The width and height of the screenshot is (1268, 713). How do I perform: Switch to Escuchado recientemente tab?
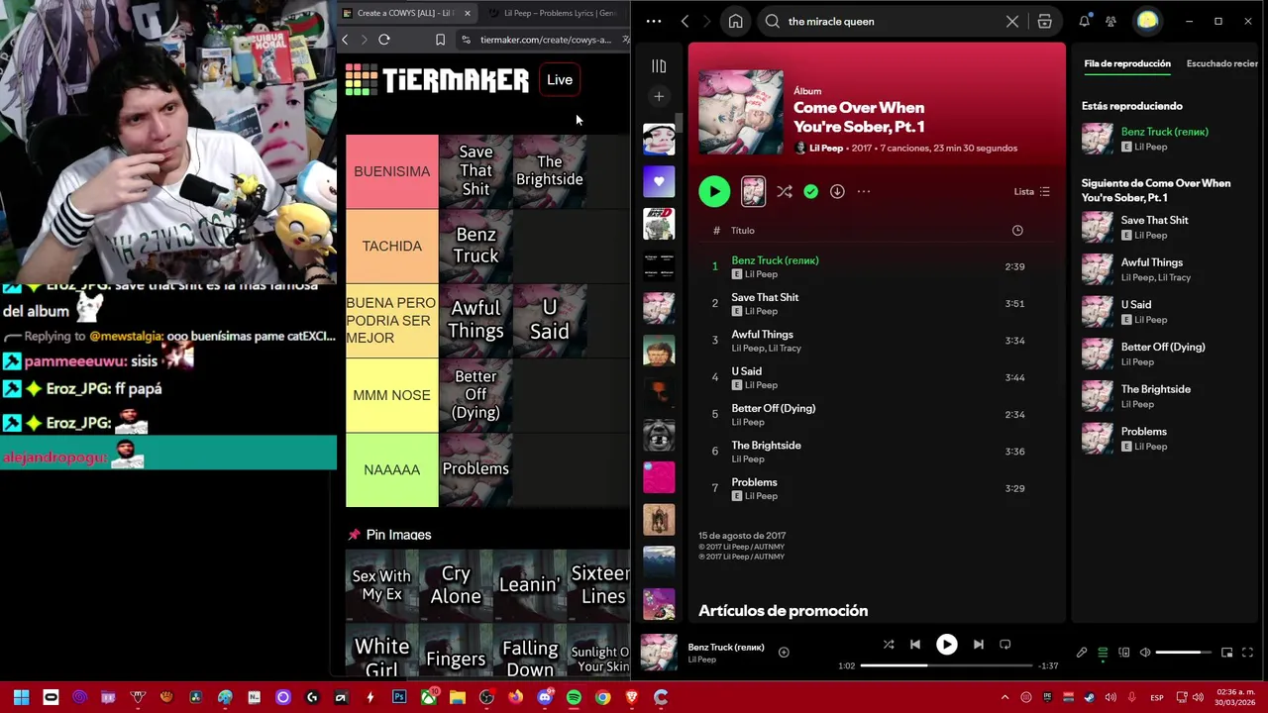[1222, 63]
